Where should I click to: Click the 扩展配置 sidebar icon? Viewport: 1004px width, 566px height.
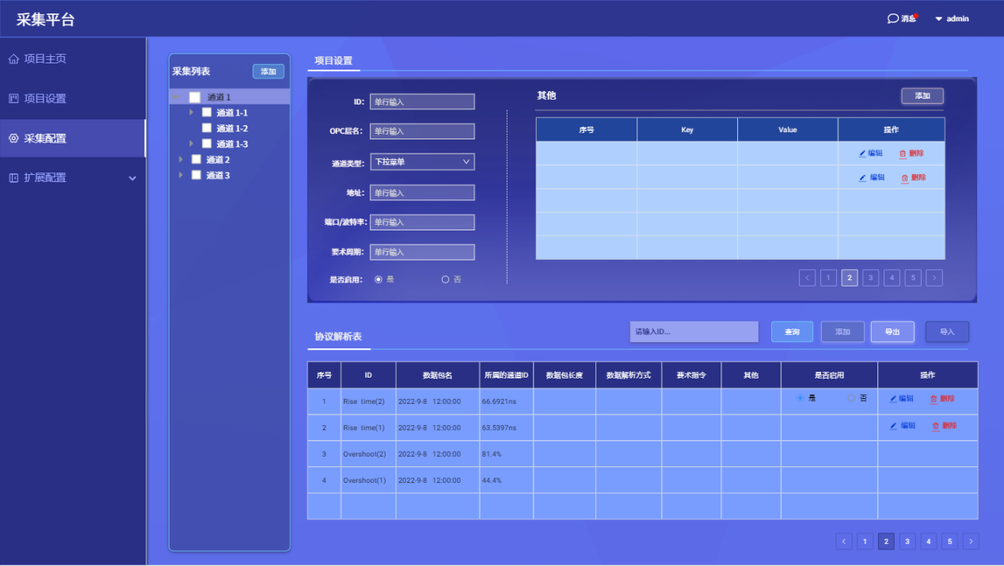click(13, 178)
